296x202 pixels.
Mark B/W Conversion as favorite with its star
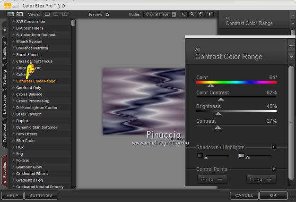13,22
